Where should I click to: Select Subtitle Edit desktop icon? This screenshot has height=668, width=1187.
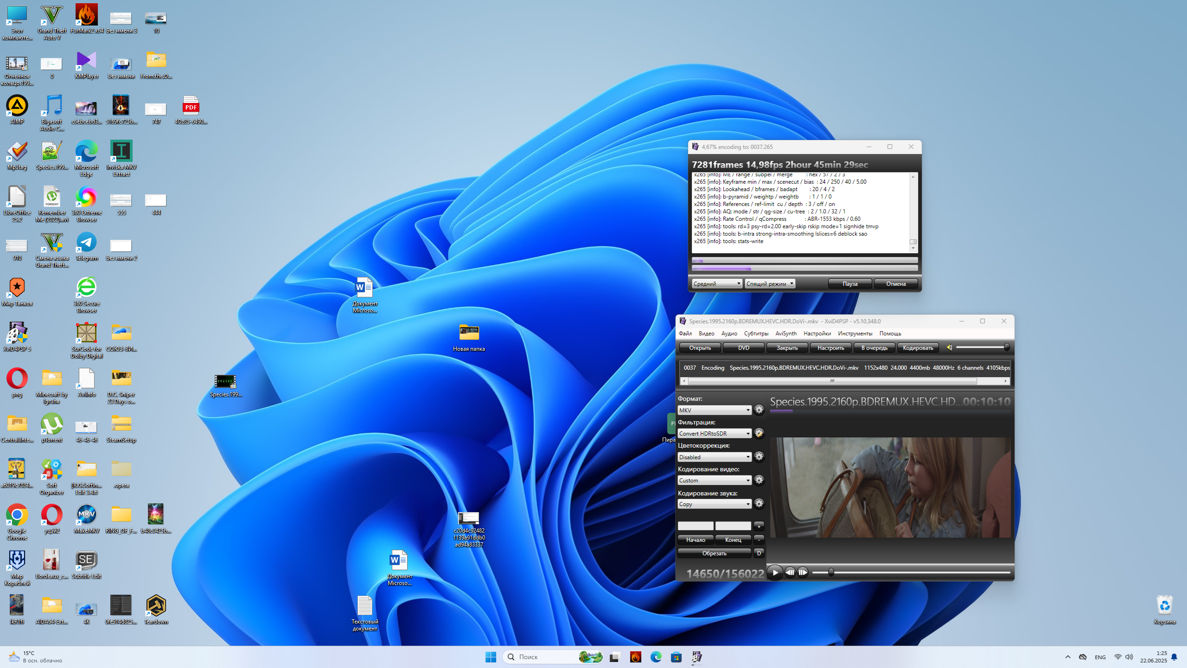tap(87, 565)
